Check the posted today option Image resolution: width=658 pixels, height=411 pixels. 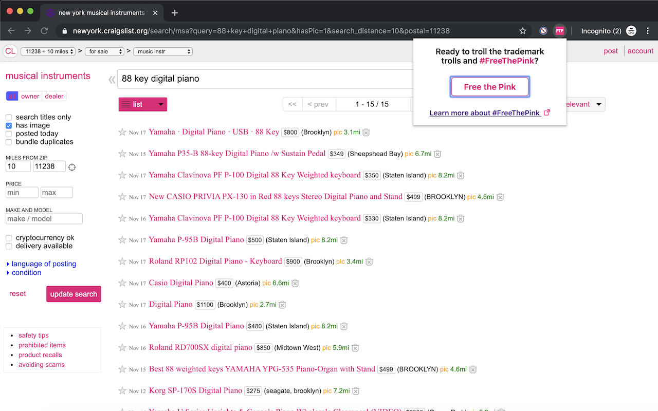coord(9,134)
